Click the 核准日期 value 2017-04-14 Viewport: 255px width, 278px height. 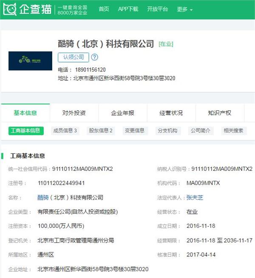[x=201, y=255]
